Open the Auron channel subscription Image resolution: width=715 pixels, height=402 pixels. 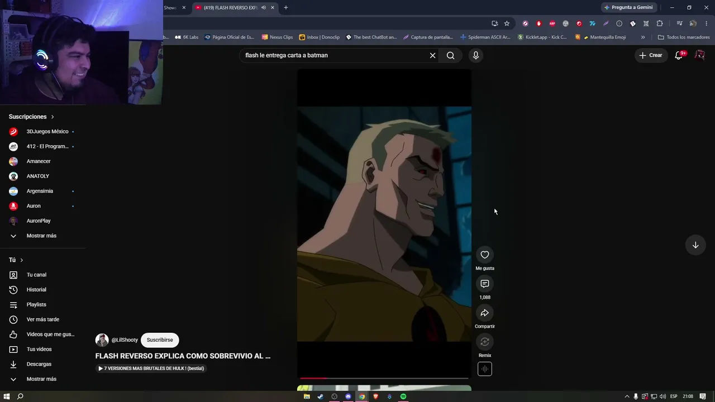tap(42, 206)
